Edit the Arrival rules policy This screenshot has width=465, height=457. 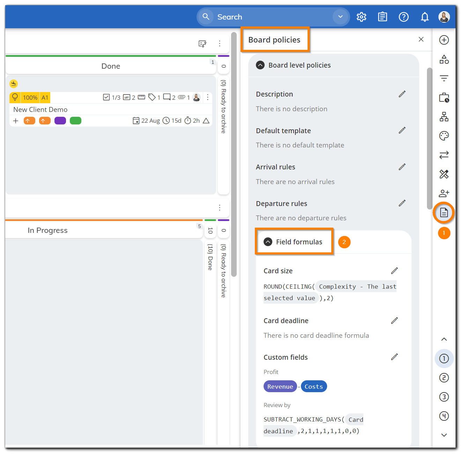[x=402, y=167]
